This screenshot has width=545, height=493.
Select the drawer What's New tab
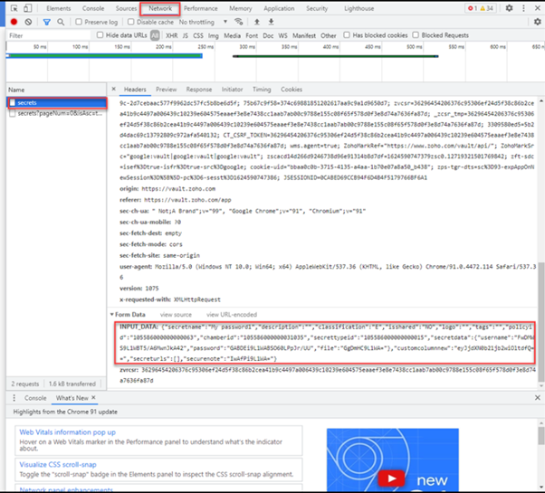(x=72, y=398)
